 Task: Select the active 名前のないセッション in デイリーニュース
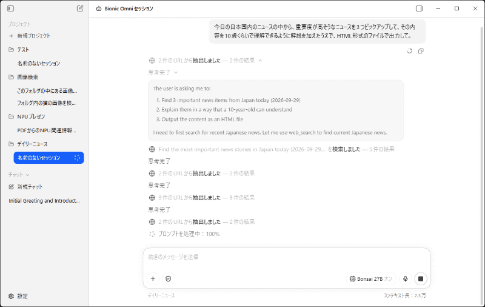49,158
